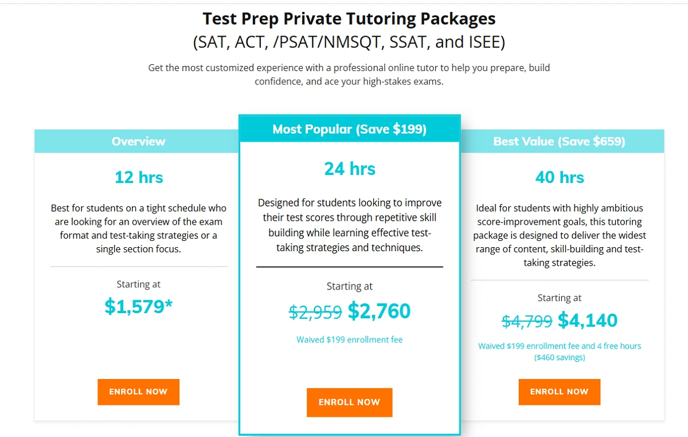
Task: Click Enroll Now in the 12 hrs package
Action: point(138,392)
